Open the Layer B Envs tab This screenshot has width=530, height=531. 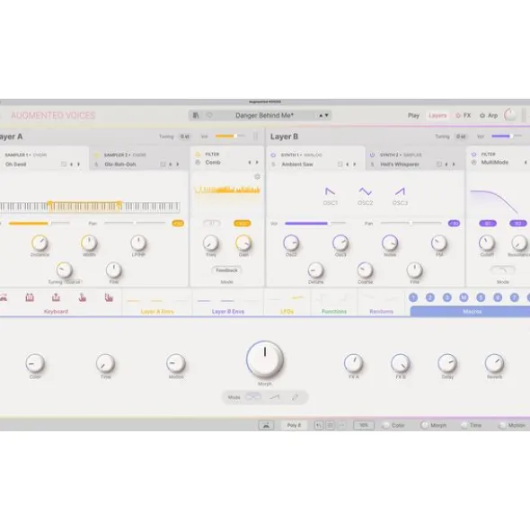228,304
